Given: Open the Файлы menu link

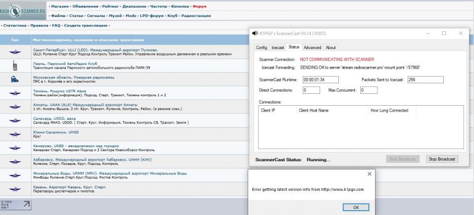Looking at the screenshot, I should point(58,15).
